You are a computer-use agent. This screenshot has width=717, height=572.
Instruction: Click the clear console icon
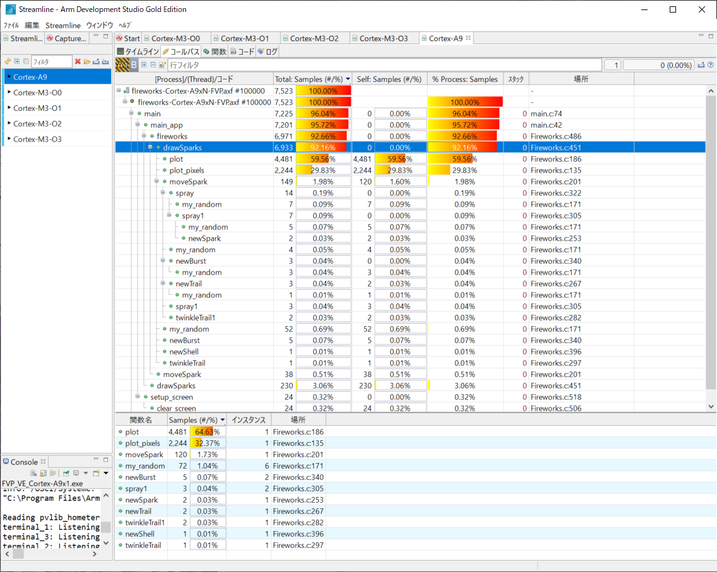[34, 473]
